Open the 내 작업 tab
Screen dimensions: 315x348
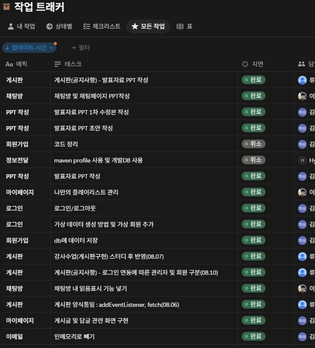click(21, 26)
